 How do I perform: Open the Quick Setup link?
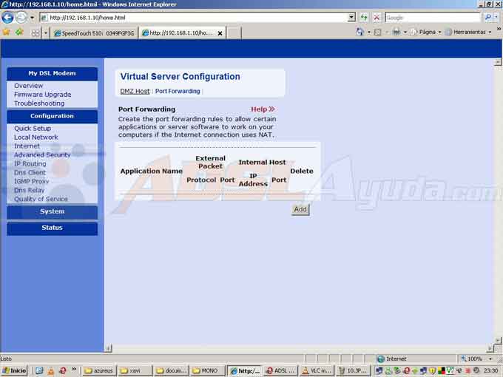point(33,128)
